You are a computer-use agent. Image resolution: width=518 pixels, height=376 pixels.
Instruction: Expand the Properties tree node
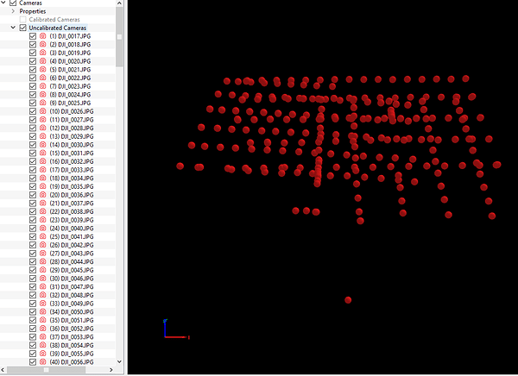[13, 11]
